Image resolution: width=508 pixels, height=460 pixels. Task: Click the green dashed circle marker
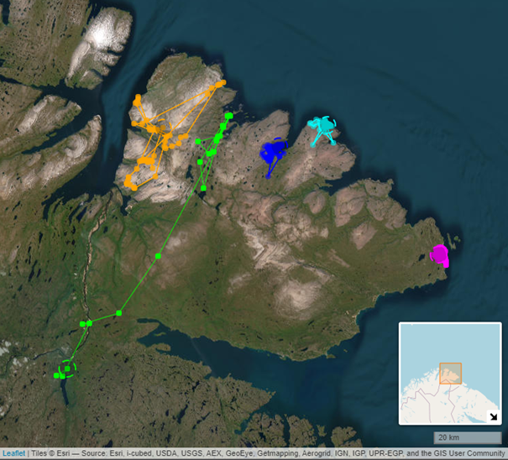pos(68,368)
